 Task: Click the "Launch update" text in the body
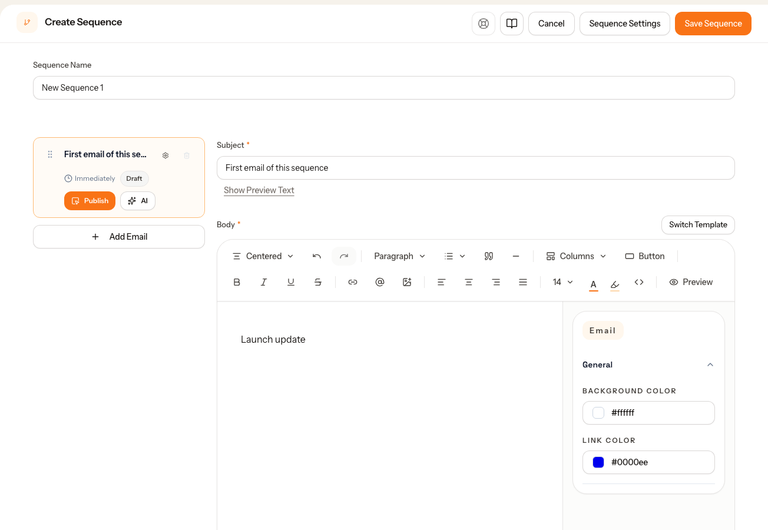click(273, 339)
